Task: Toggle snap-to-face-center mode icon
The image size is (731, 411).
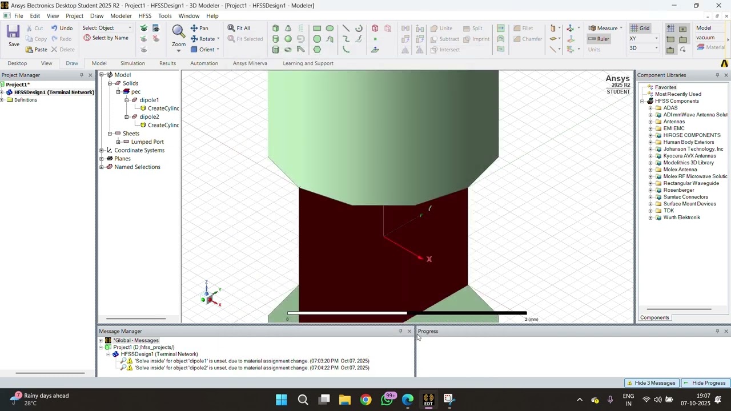Action: coord(683,28)
